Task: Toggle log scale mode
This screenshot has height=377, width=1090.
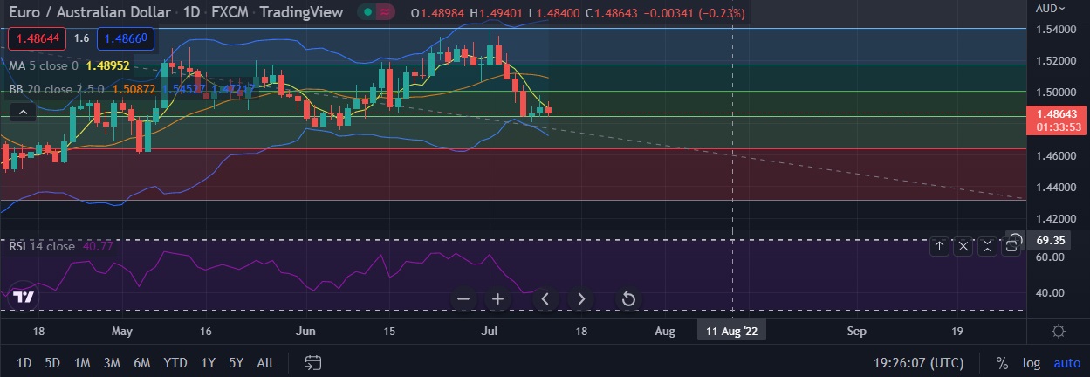Action: coord(1032,363)
